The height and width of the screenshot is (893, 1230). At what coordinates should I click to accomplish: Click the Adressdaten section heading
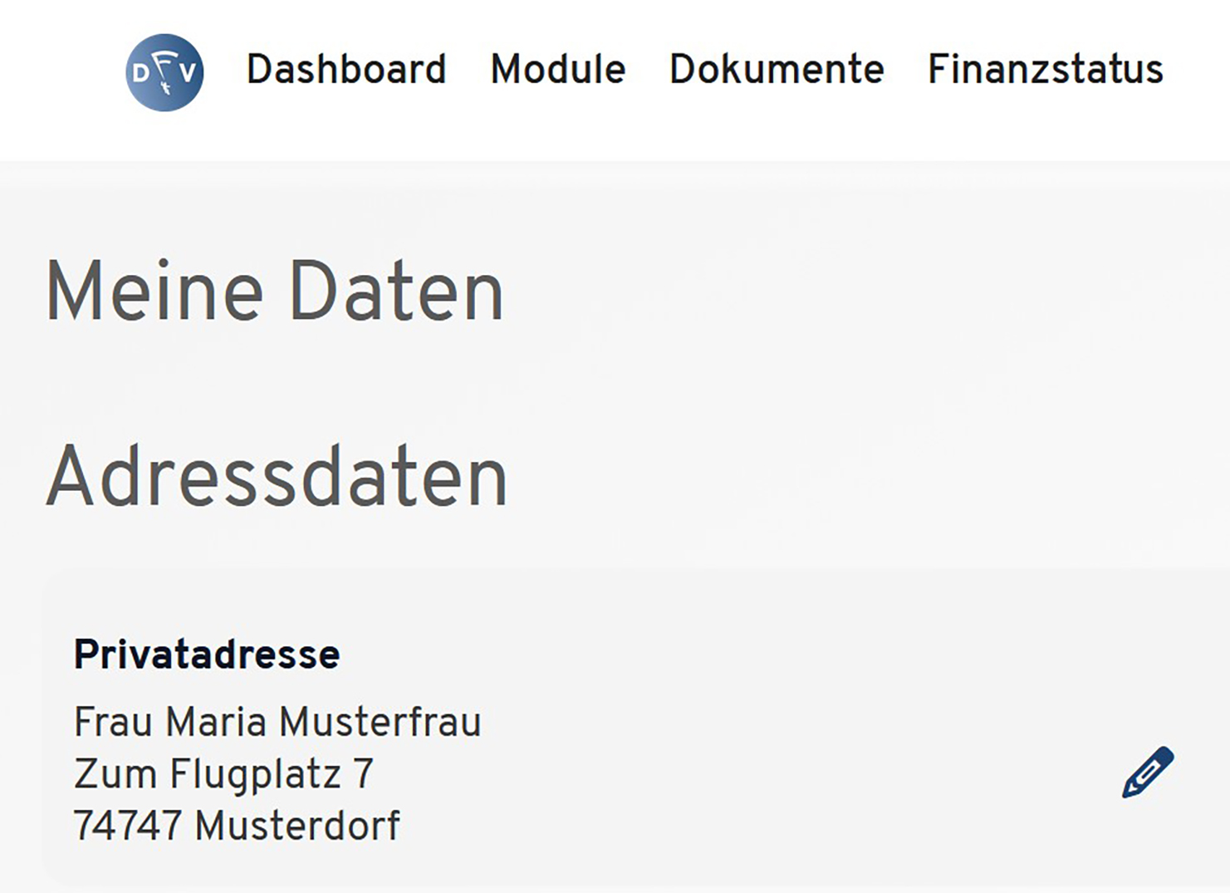pos(277,477)
